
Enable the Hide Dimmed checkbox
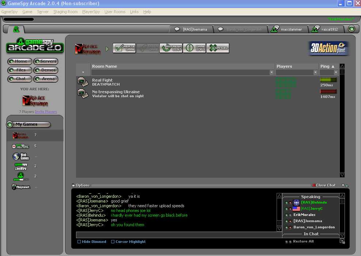79,241
